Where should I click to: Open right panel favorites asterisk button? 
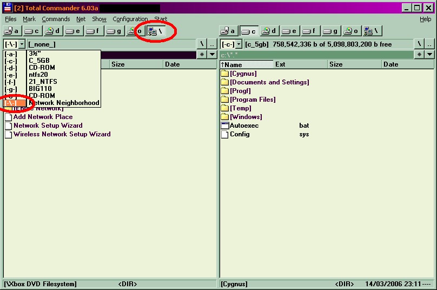click(419, 54)
